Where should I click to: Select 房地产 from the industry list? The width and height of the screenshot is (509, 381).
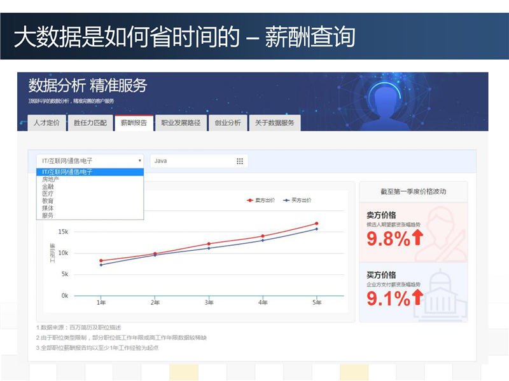(x=51, y=180)
